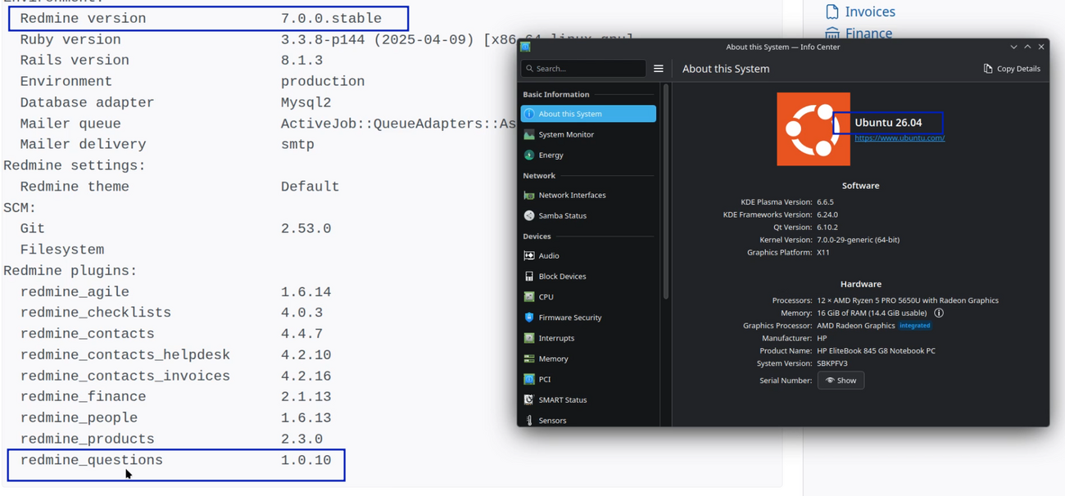Open the Info Center hamburger menu

tap(658, 69)
